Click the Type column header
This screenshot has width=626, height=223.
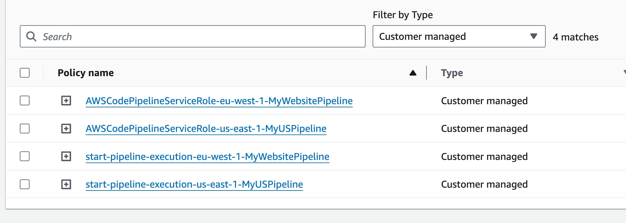[452, 73]
